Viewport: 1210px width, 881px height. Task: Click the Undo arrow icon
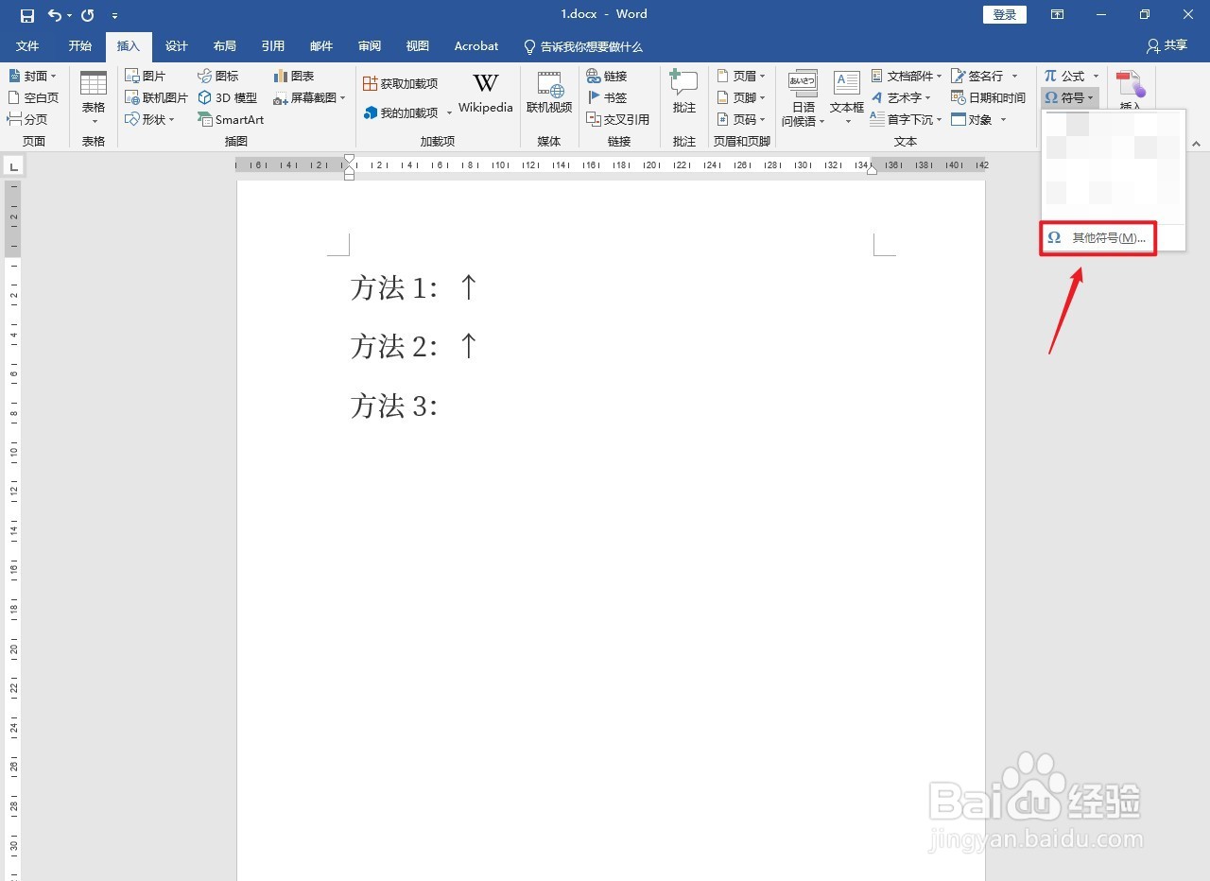pyautogui.click(x=55, y=15)
